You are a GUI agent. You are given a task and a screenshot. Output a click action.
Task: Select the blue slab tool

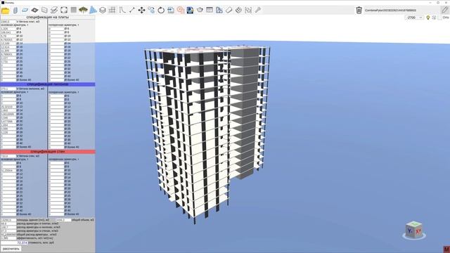pos(25,11)
